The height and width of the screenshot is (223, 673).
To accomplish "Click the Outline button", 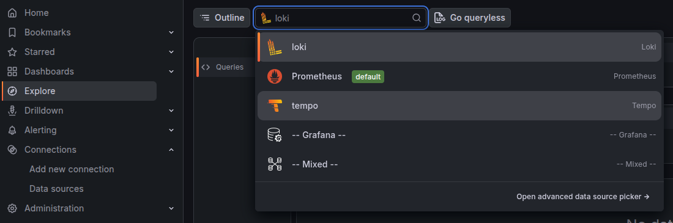I will pyautogui.click(x=222, y=18).
